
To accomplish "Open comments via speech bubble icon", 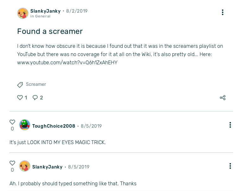I will [x=35, y=98].
